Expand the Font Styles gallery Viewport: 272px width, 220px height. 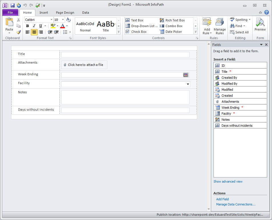click(x=119, y=32)
